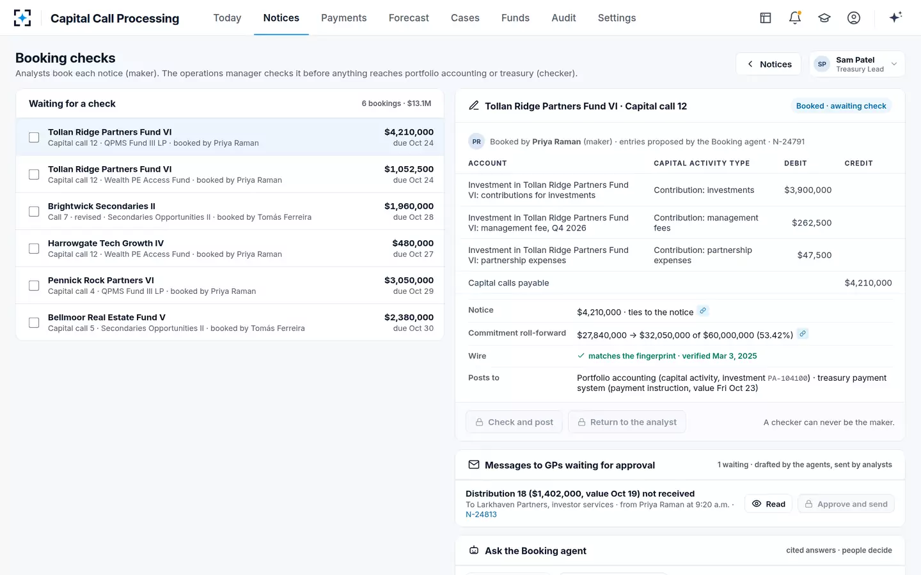This screenshot has height=575, width=921.
Task: Tick the checkbox for Tollan Ridge $4,210,000 booking
Action: [x=34, y=137]
